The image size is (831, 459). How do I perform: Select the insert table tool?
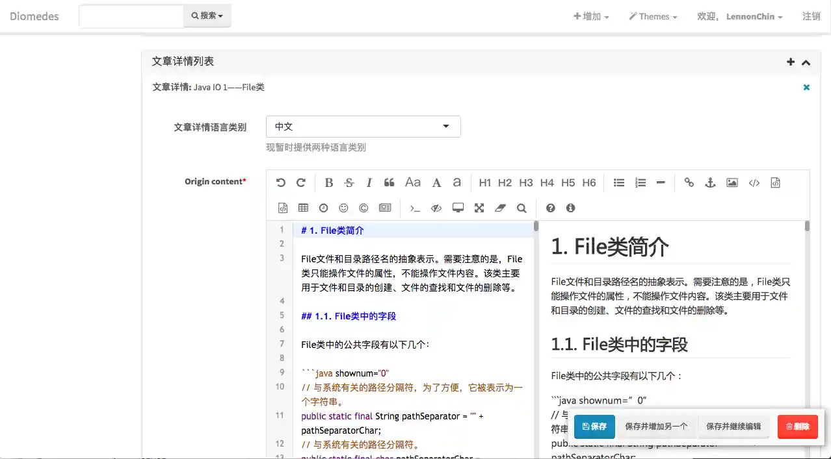click(x=303, y=208)
